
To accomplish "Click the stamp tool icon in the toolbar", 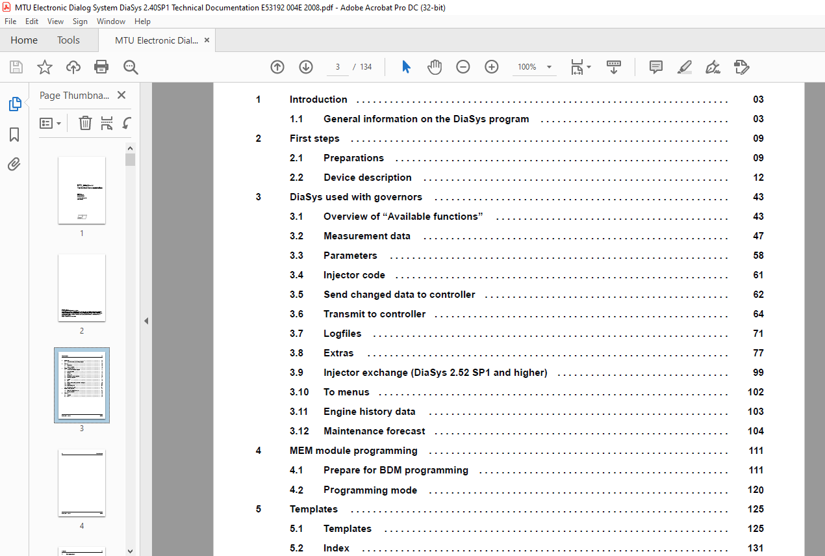I will point(742,67).
